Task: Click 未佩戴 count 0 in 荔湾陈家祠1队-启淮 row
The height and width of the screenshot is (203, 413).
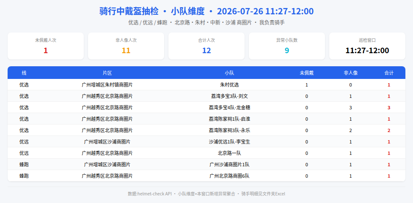Action: 307,119
